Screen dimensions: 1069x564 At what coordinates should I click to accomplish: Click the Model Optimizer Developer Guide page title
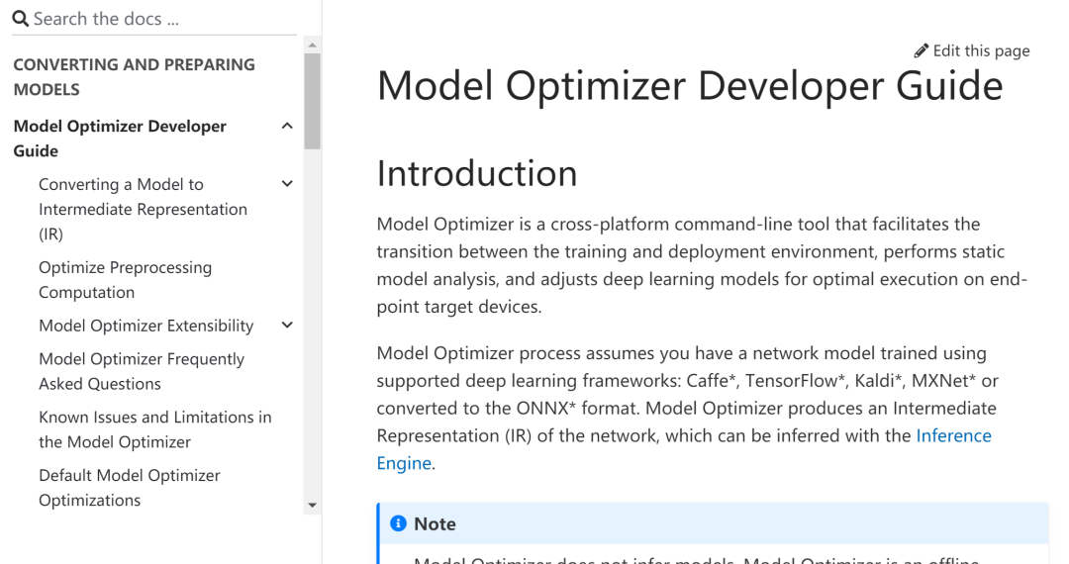point(689,86)
